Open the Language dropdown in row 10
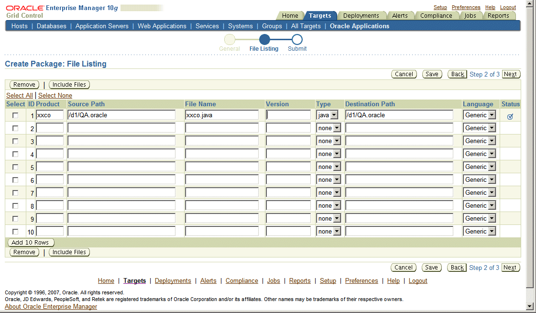 480,231
